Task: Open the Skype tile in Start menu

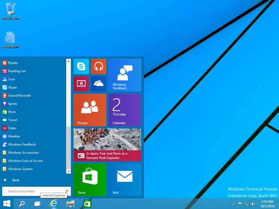Action: 81,66
